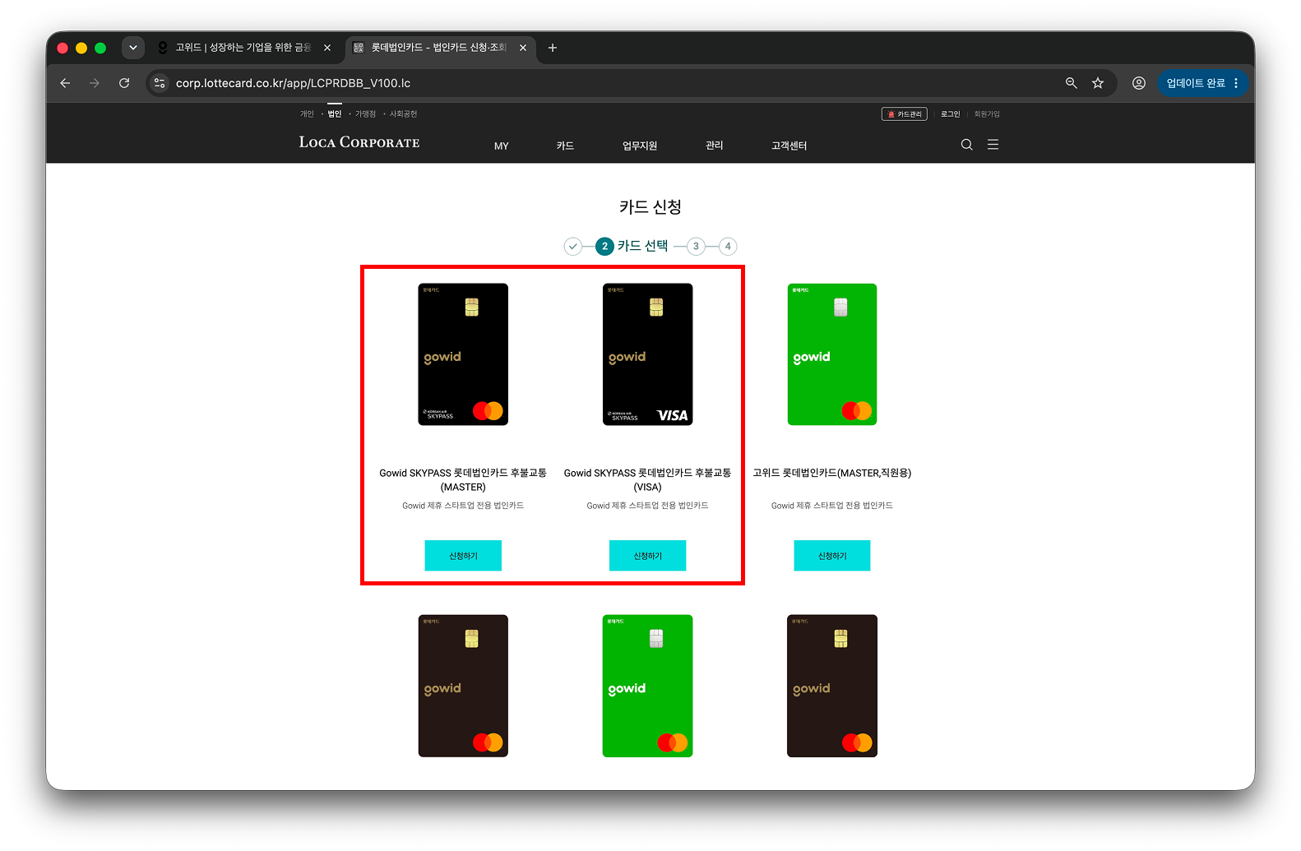The width and height of the screenshot is (1301, 851).
Task: Switch to the 고위드 tab
Action: coord(244,48)
